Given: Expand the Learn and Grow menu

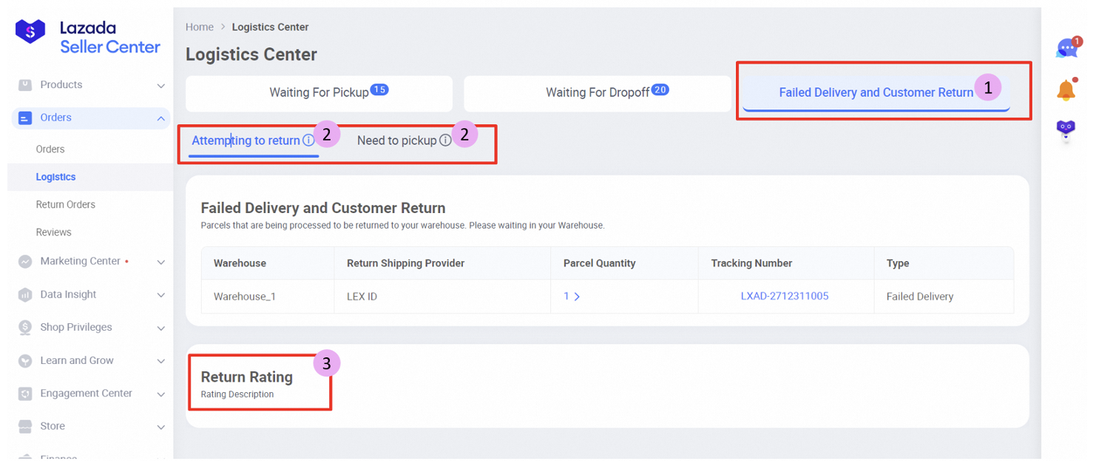Looking at the screenshot, I should 160,361.
